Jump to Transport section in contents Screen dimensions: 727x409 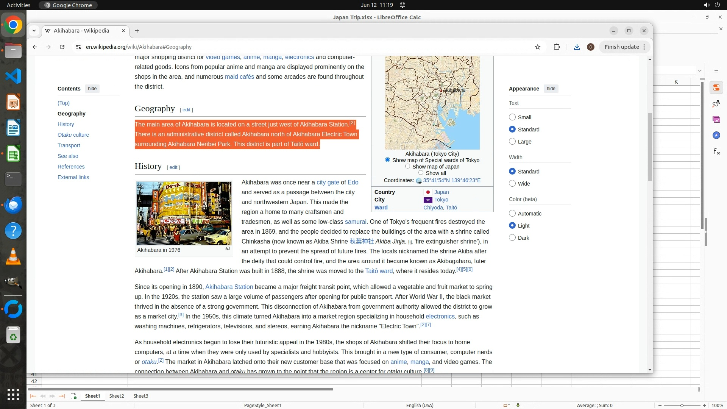69,145
